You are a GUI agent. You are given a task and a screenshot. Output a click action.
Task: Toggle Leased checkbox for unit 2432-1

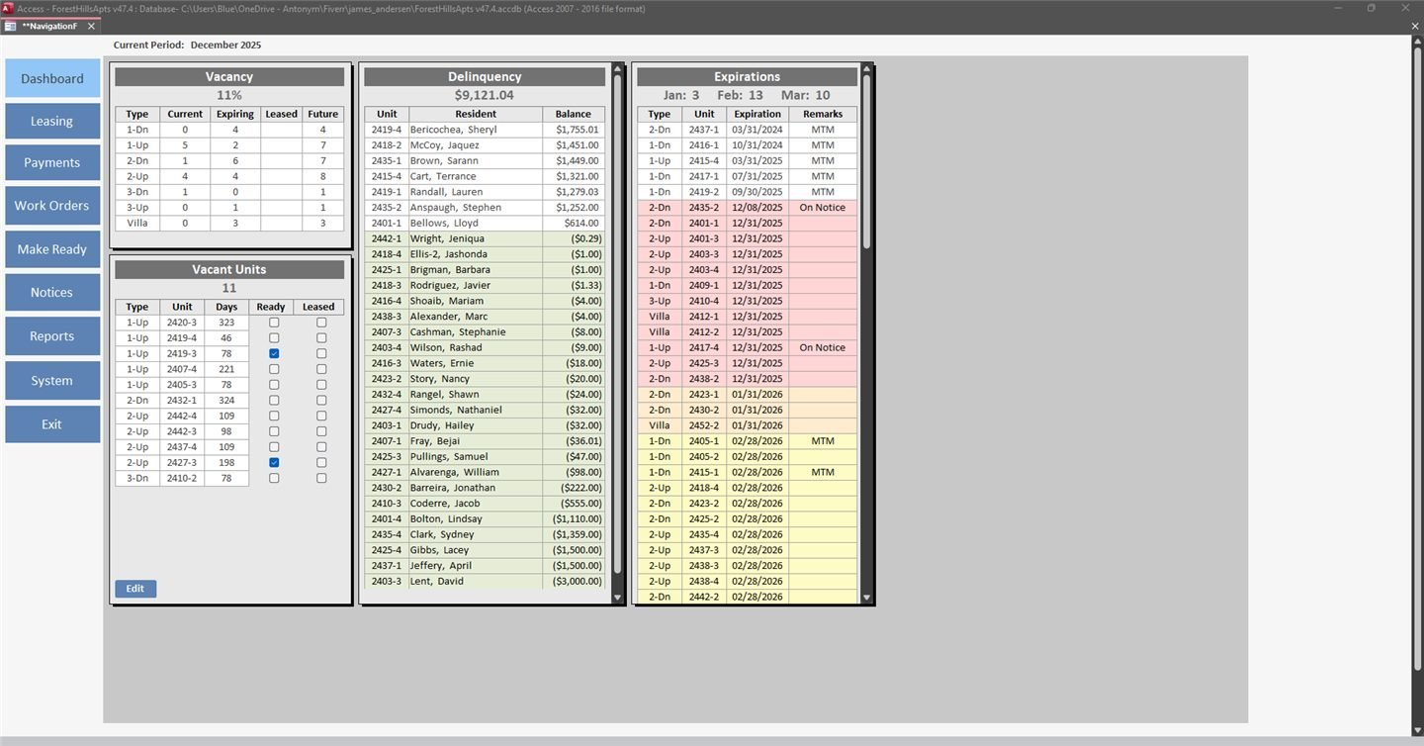pyautogui.click(x=321, y=401)
